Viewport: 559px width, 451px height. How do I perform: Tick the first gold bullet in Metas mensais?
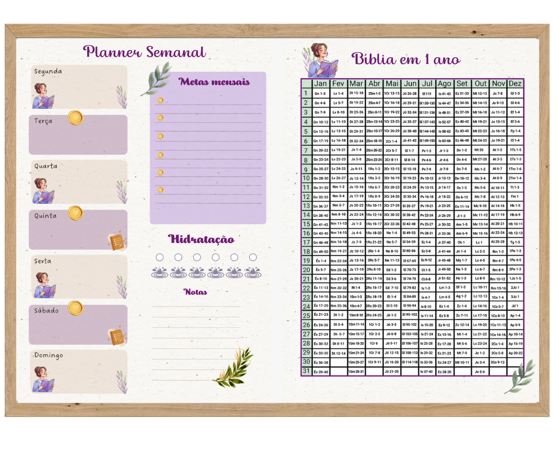(160, 101)
